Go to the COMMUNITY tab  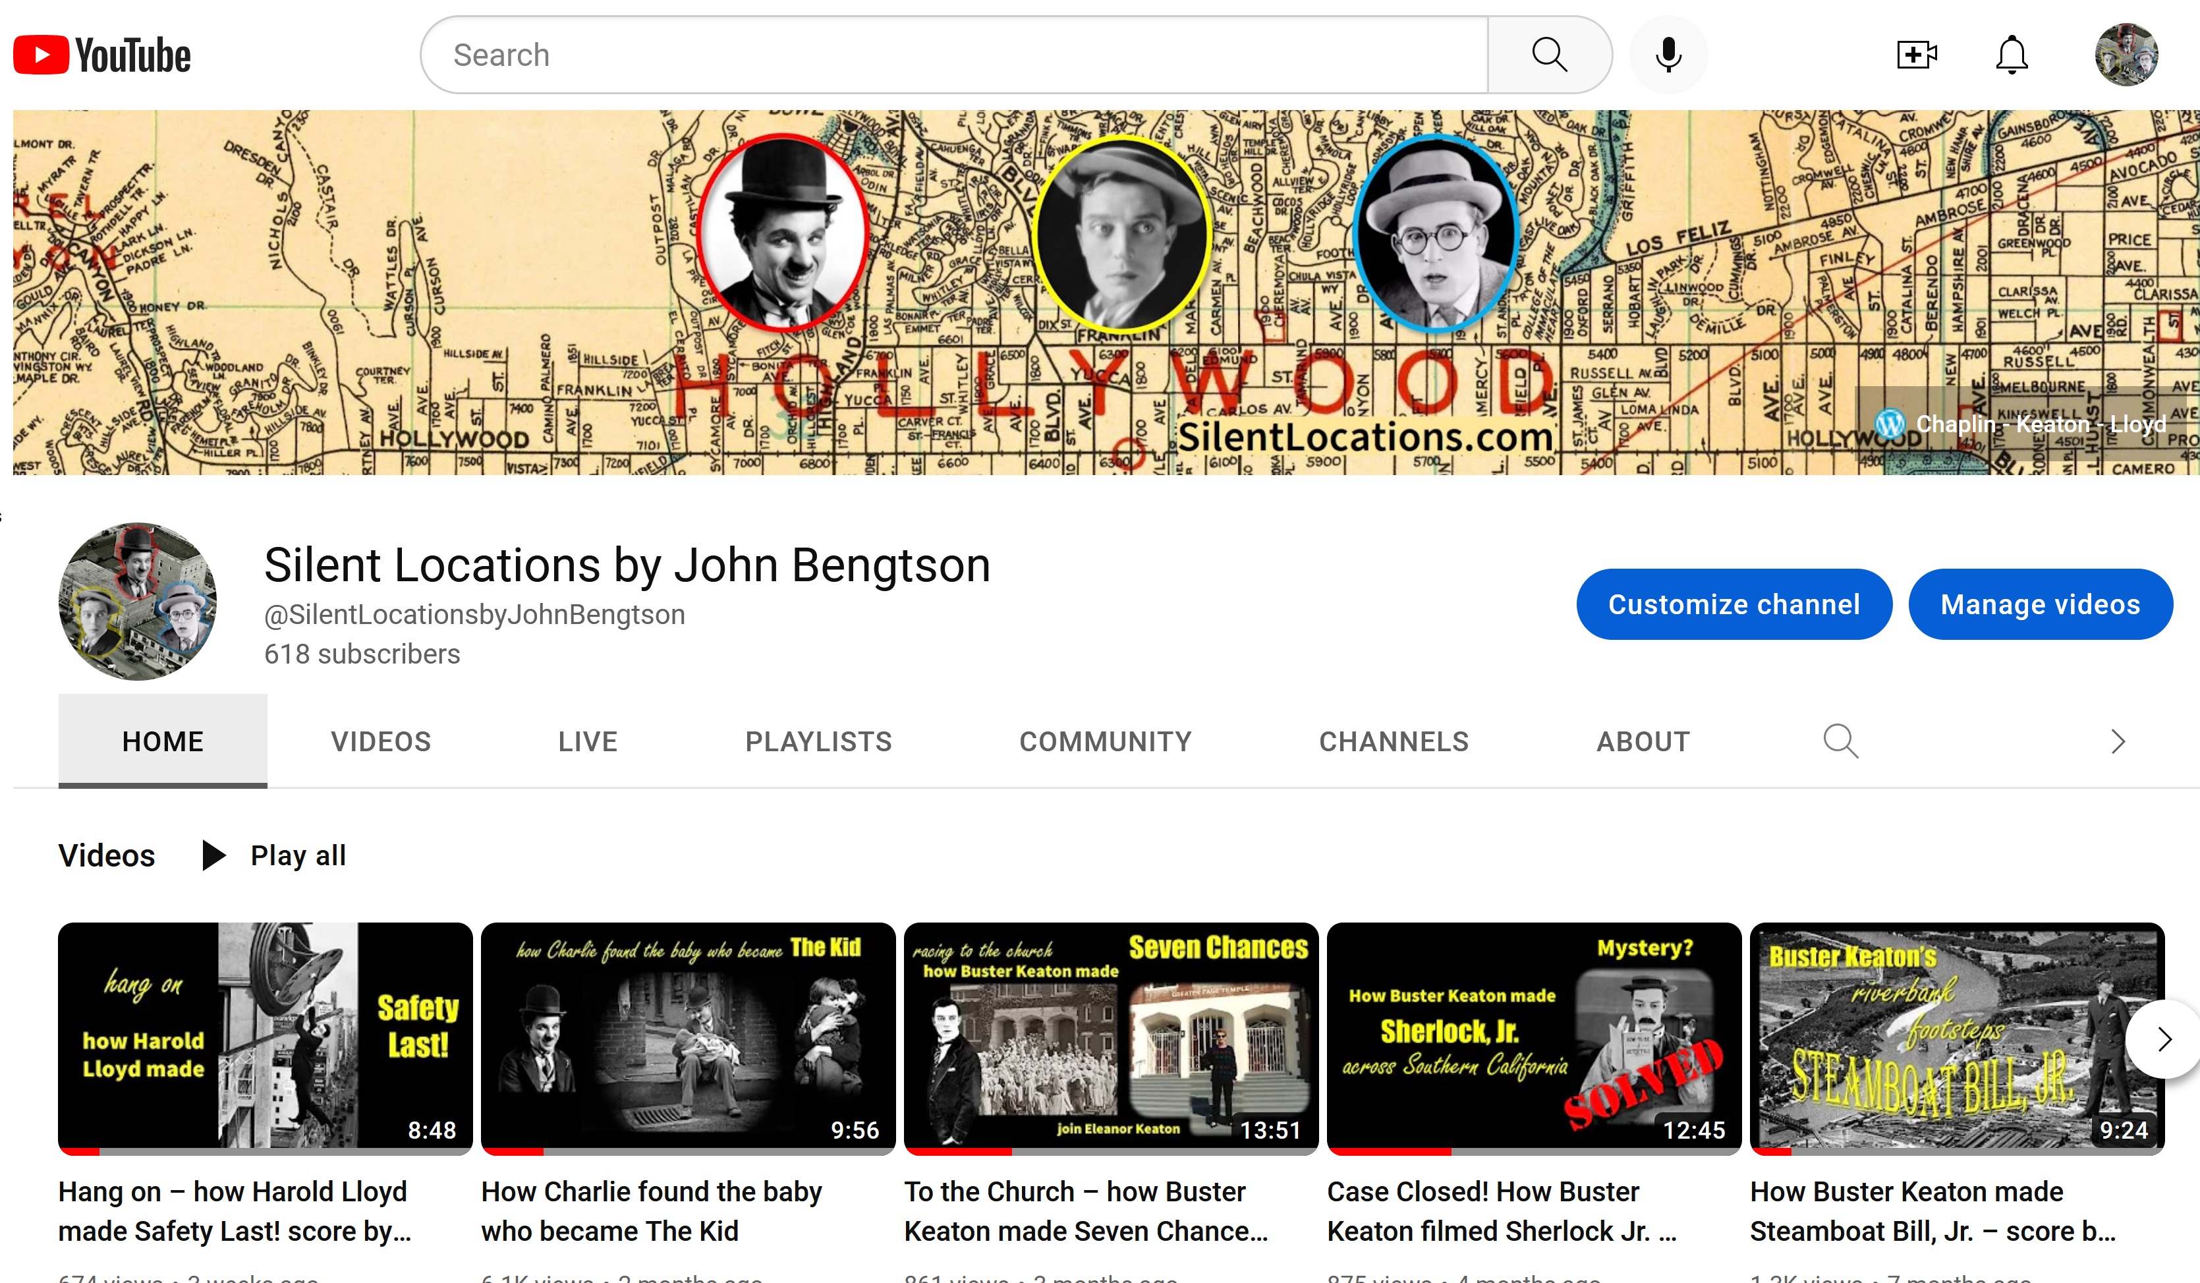pos(1105,741)
